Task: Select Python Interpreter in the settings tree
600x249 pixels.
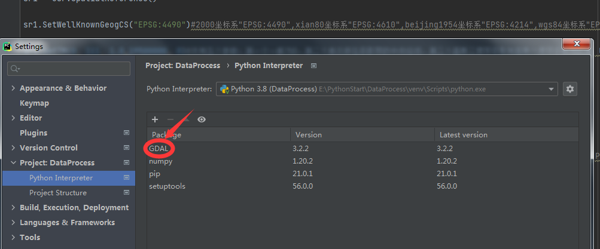Action: pos(69,178)
